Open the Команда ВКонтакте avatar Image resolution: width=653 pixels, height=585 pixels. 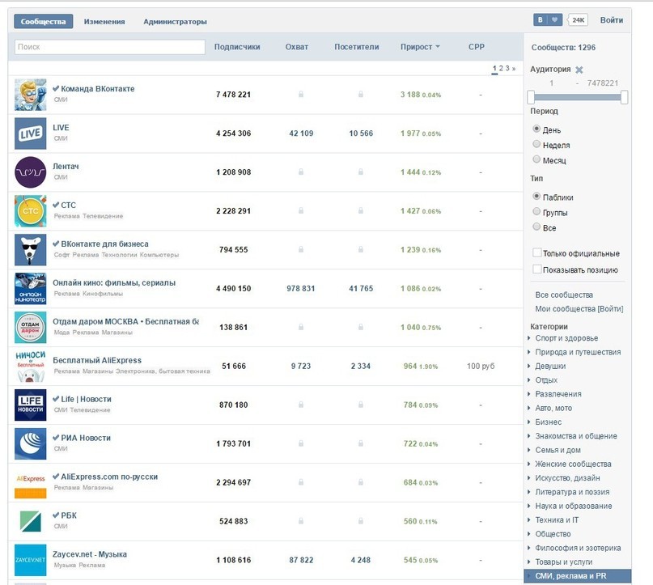point(31,95)
